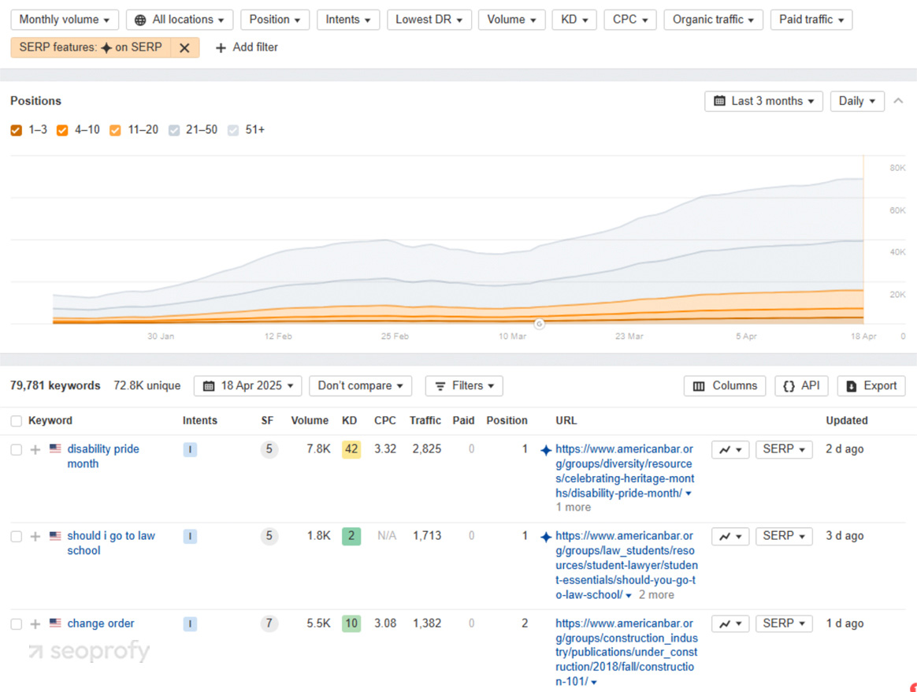Open the KD filter dropdown

(x=574, y=20)
